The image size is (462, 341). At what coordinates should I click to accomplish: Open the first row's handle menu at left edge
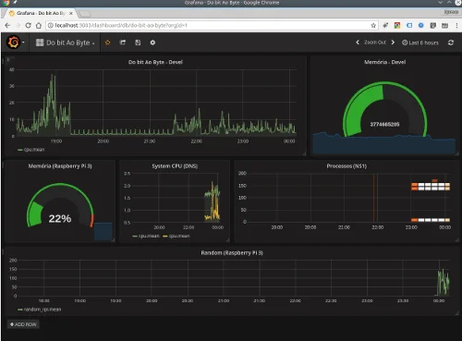click(3, 60)
